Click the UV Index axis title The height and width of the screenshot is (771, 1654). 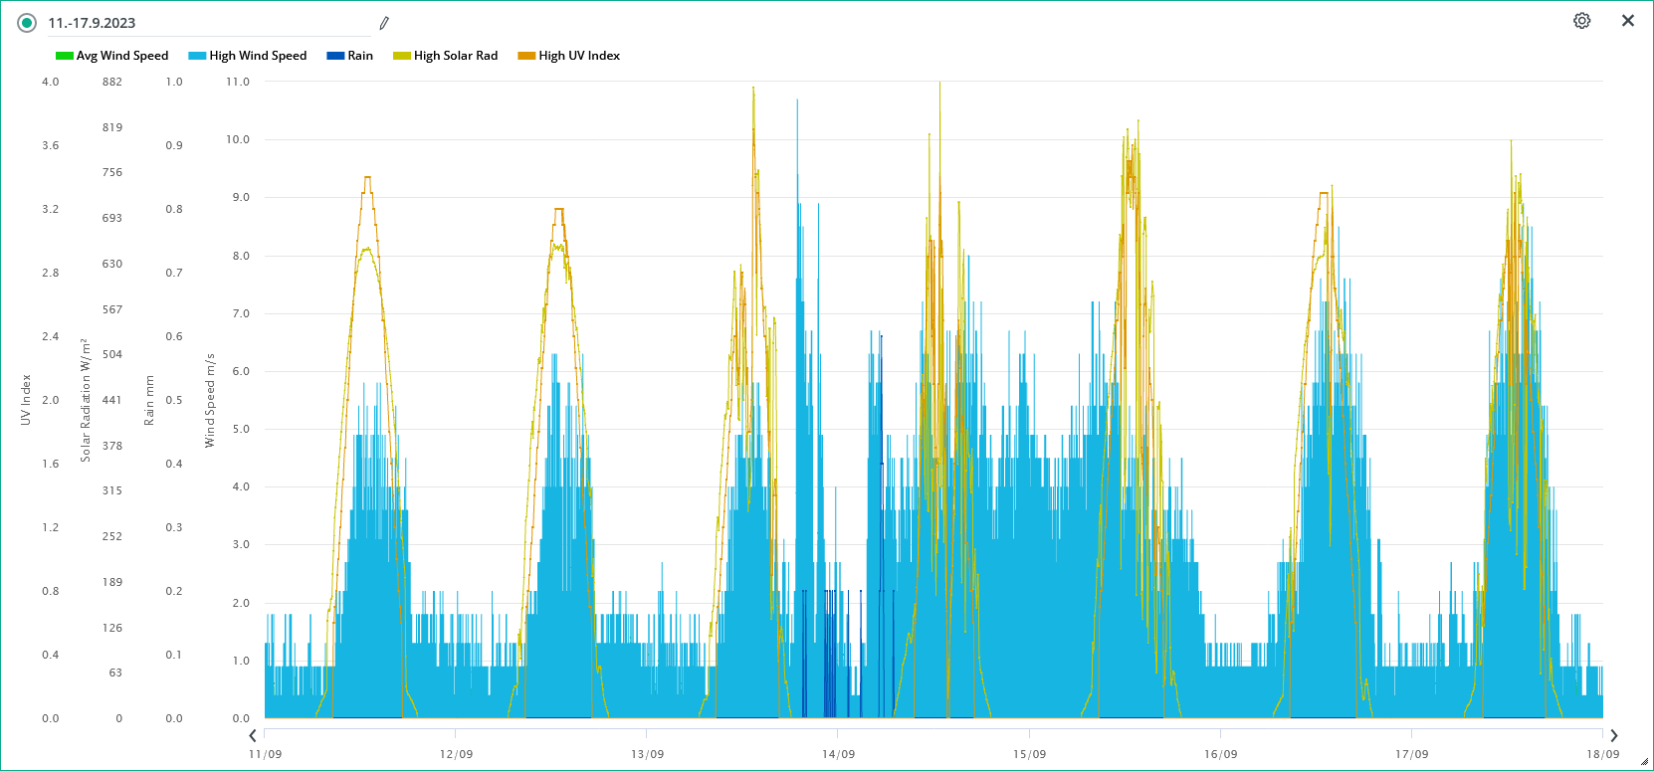pyautogui.click(x=26, y=400)
